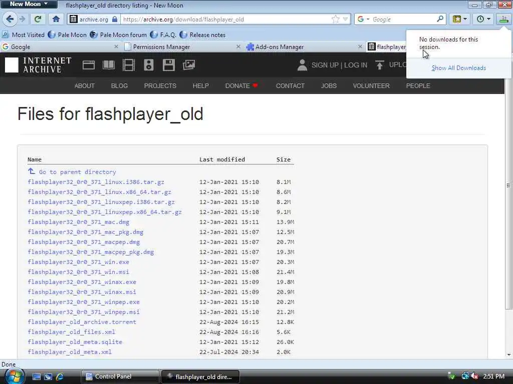Open the ABOUT menu item
The image size is (513, 384).
point(84,85)
